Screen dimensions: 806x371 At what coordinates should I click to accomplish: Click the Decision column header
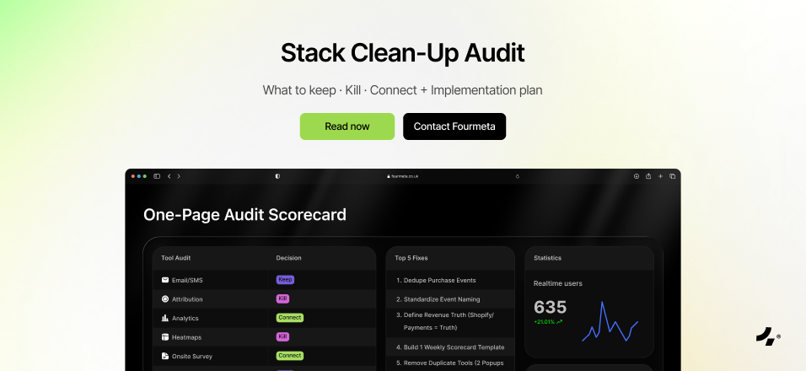tap(289, 258)
